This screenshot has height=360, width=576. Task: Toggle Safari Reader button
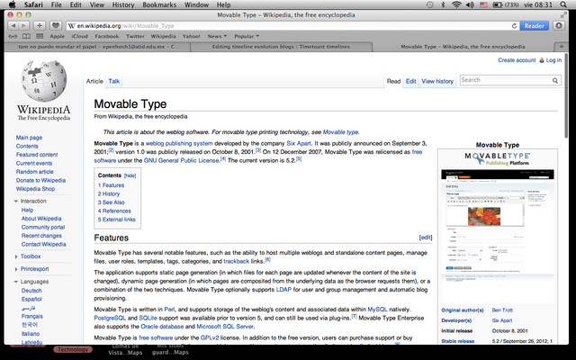pos(534,26)
